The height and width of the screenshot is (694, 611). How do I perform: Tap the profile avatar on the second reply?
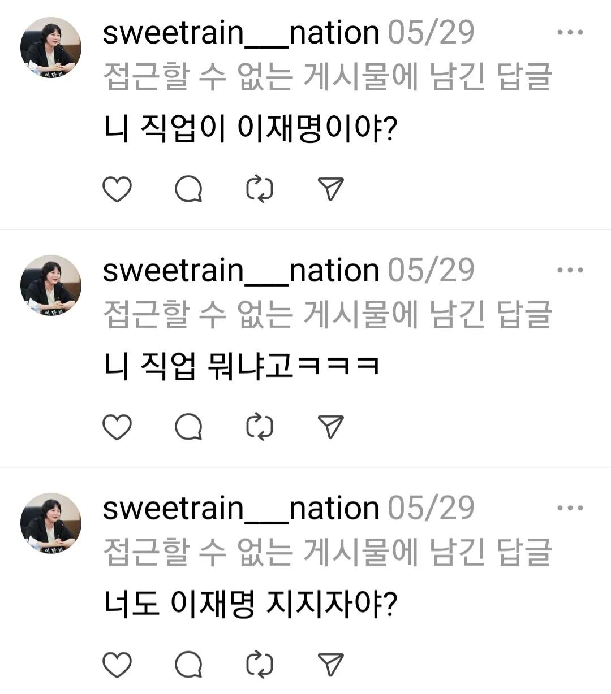51,285
